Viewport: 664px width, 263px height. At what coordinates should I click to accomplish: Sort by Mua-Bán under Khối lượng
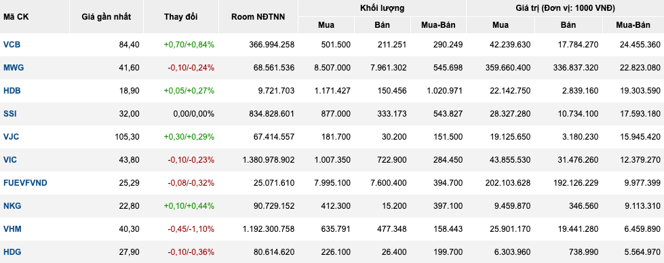point(438,25)
